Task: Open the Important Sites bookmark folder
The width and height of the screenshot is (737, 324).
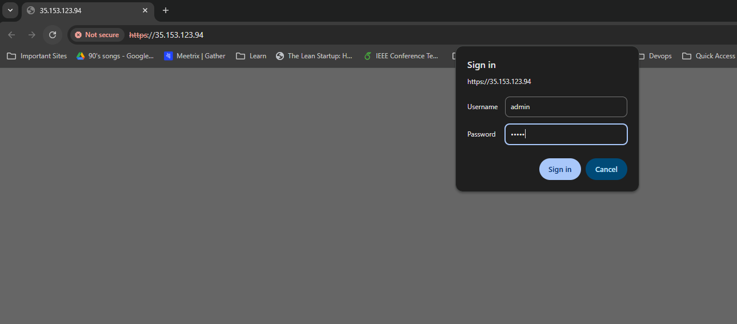Action: tap(37, 56)
